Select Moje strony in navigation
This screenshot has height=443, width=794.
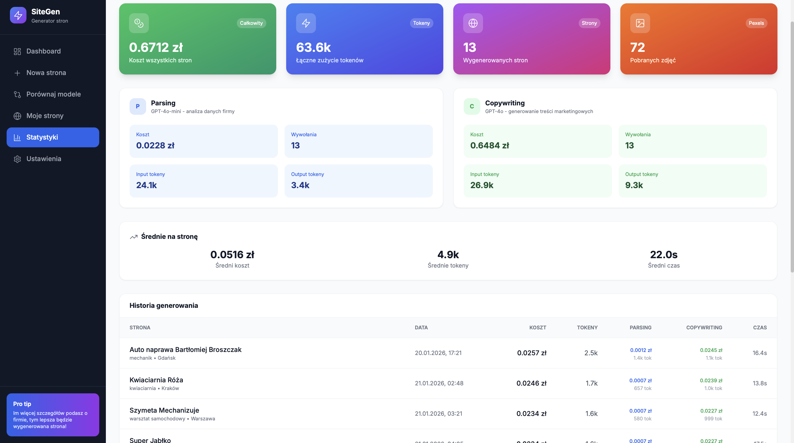(x=45, y=116)
